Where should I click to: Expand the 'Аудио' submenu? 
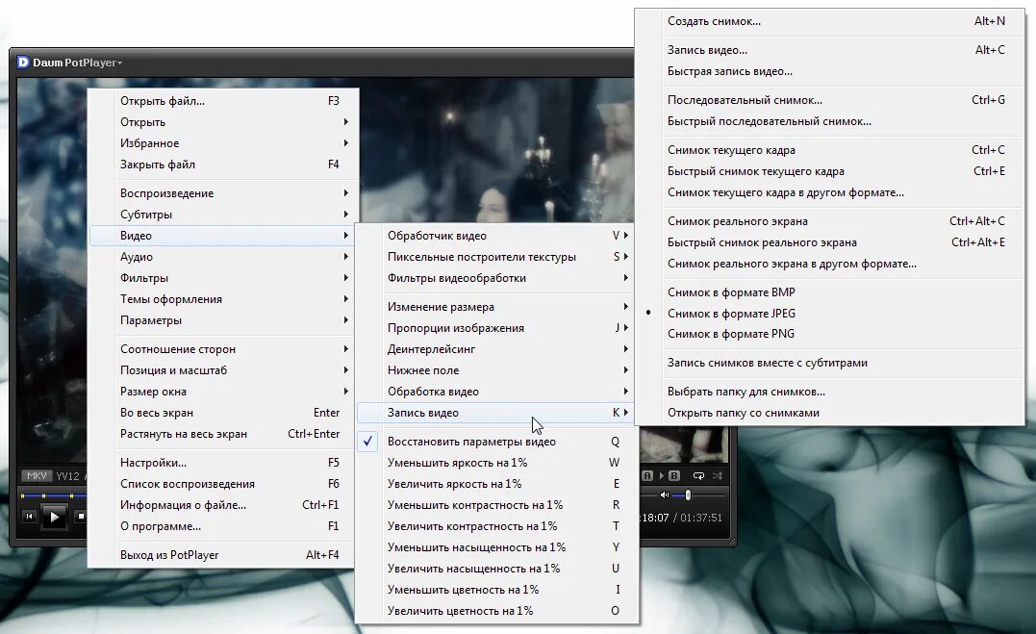223,257
